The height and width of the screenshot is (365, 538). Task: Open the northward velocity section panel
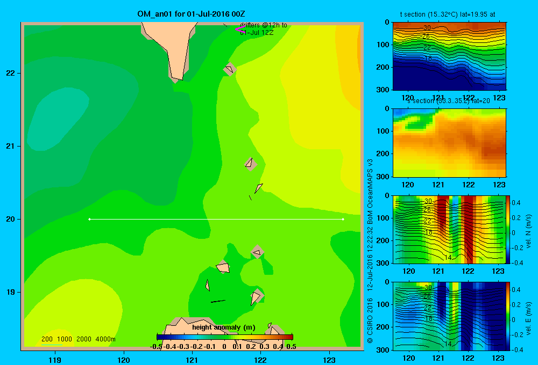click(449, 229)
